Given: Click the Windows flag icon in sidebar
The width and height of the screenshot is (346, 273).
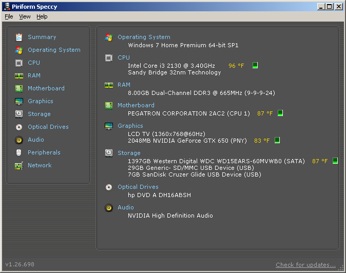Looking at the screenshot, I should pyautogui.click(x=19, y=50).
